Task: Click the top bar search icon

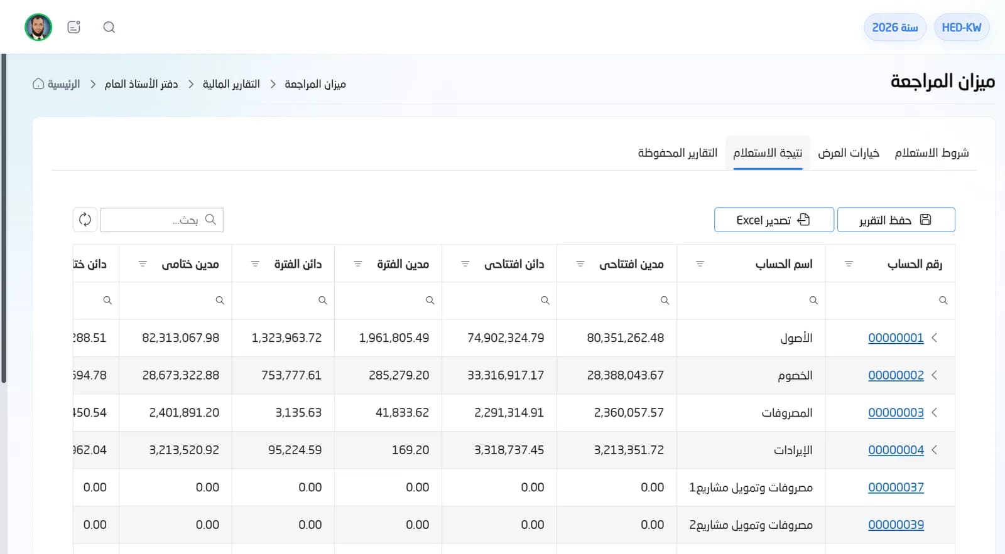Action: pyautogui.click(x=109, y=27)
